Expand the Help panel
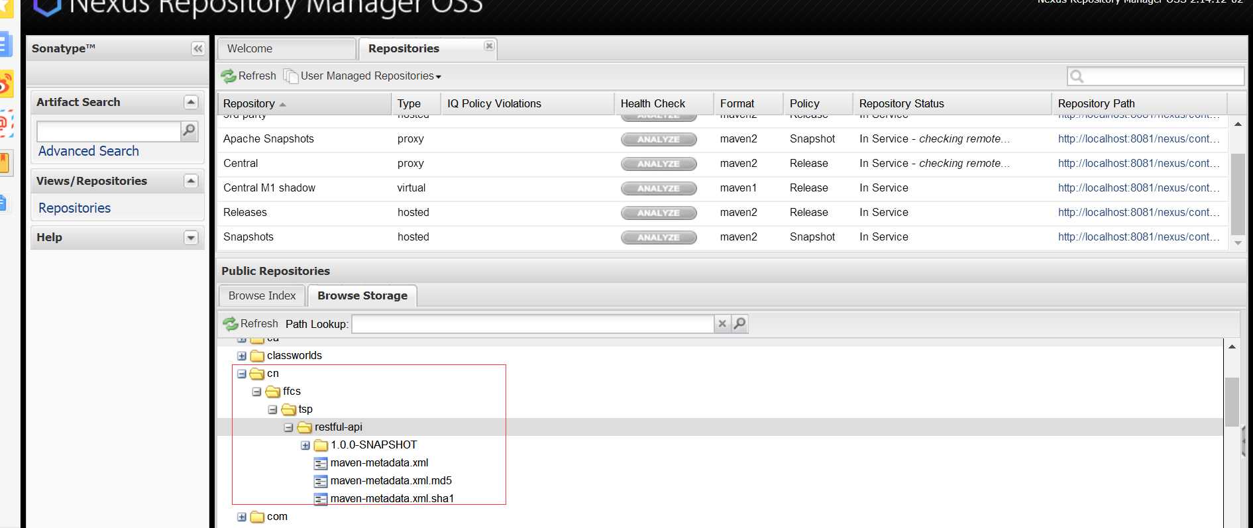This screenshot has height=528, width=1253. (x=191, y=237)
